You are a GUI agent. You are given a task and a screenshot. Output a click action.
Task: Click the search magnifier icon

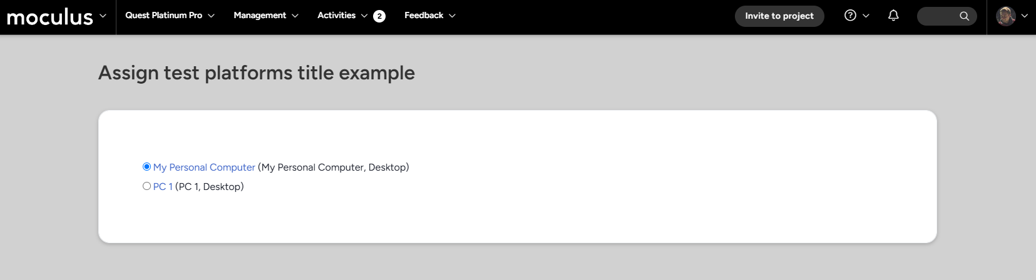pyautogui.click(x=964, y=16)
